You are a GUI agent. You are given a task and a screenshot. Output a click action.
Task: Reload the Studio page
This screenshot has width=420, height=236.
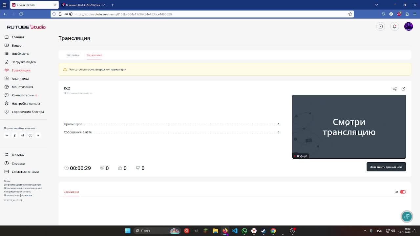21,14
